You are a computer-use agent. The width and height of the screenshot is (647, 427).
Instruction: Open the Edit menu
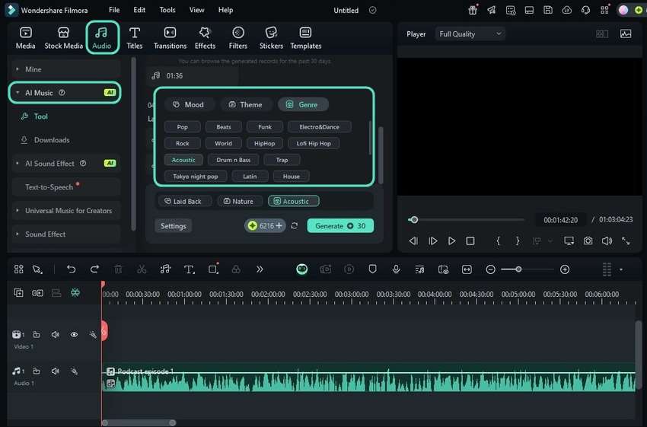[x=139, y=10]
